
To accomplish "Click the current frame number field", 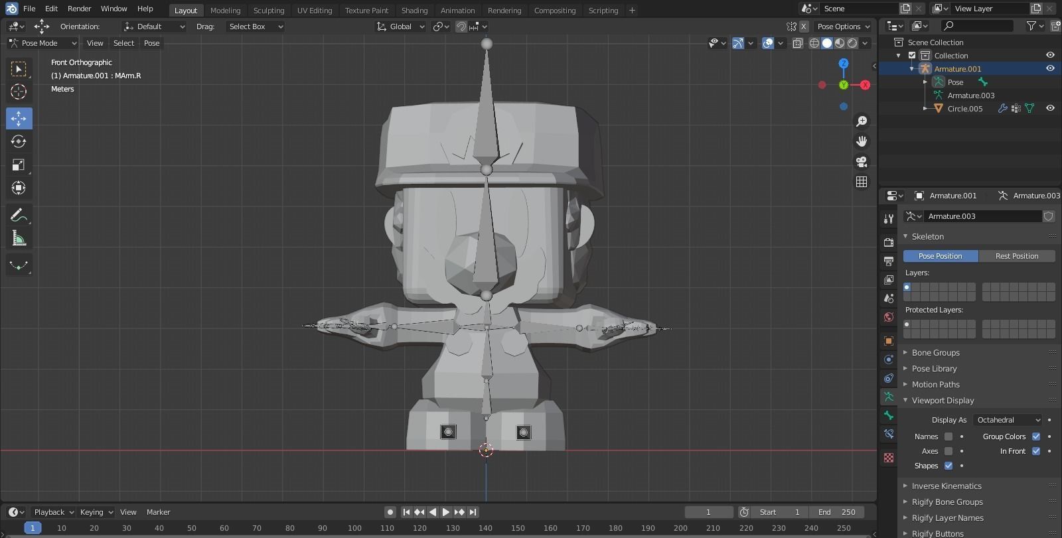I will click(x=708, y=512).
